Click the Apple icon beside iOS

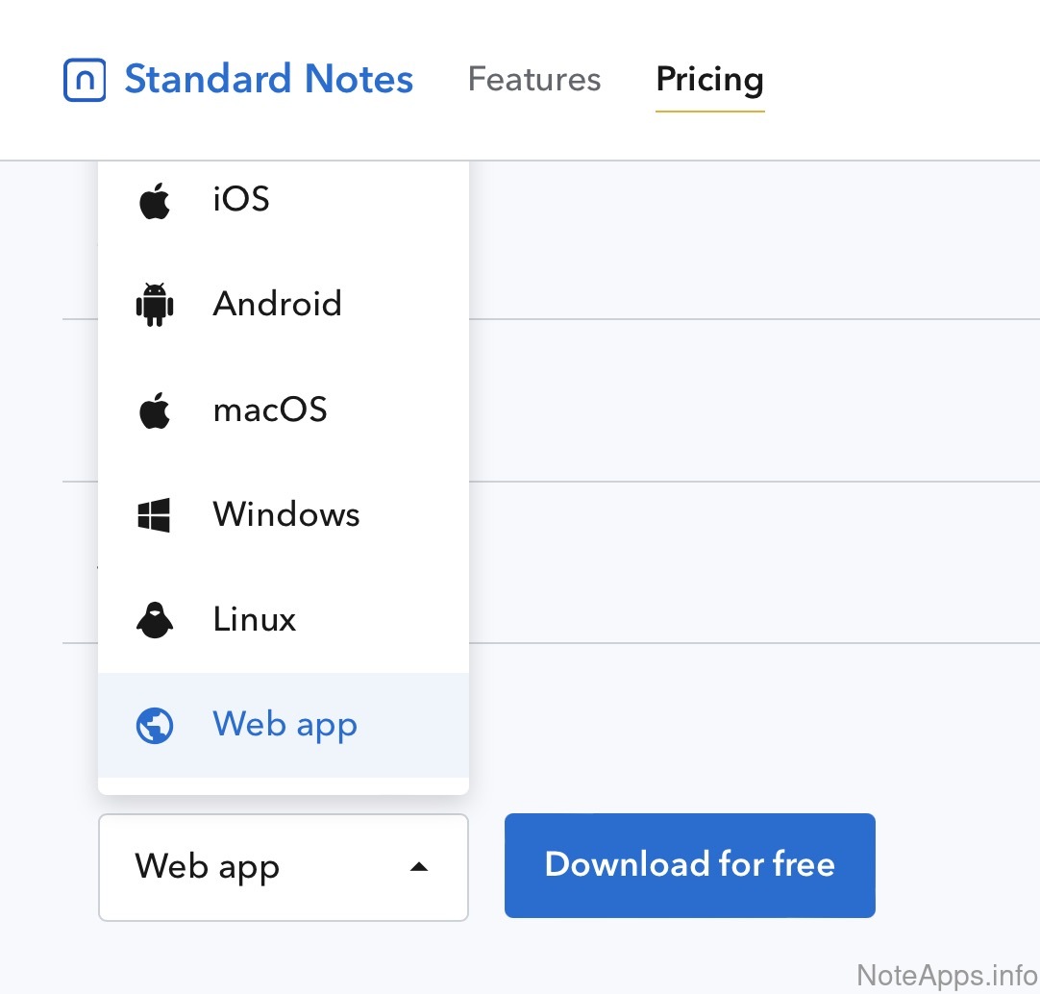click(x=155, y=202)
